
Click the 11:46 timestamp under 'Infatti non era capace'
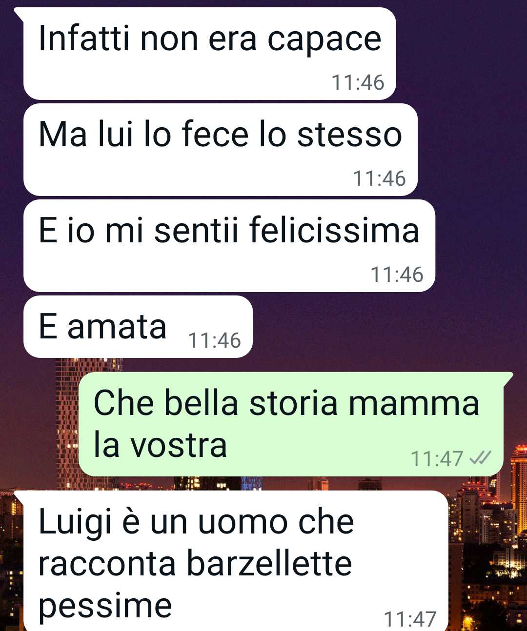pos(358,82)
